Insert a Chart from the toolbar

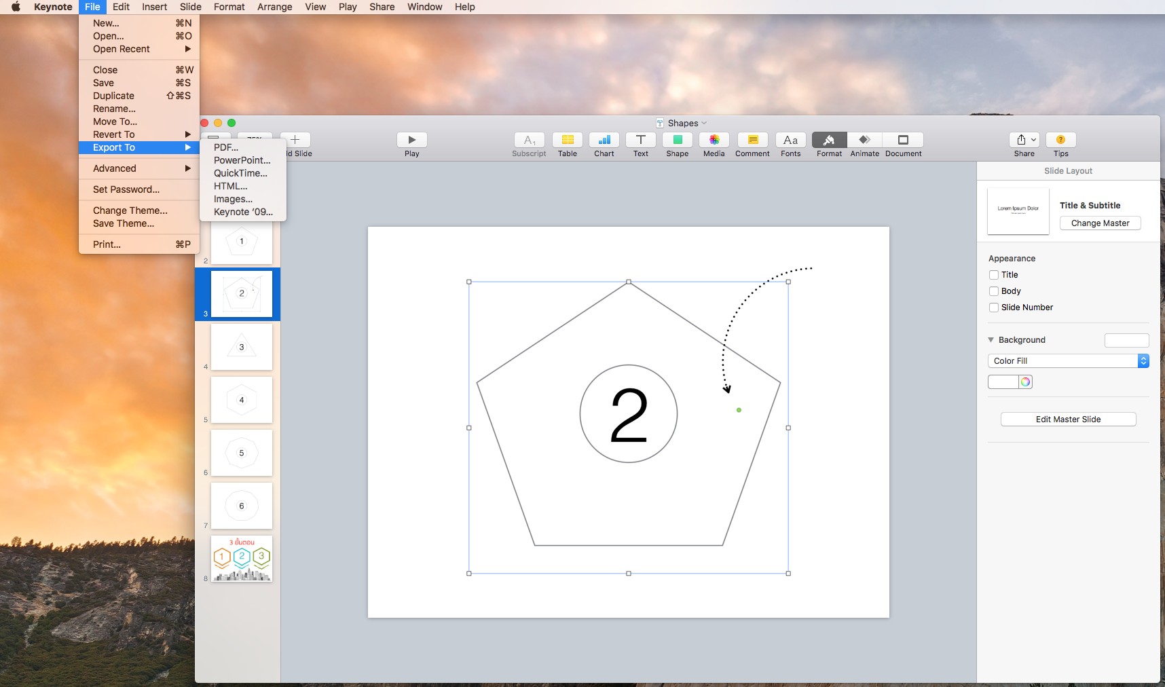[604, 141]
